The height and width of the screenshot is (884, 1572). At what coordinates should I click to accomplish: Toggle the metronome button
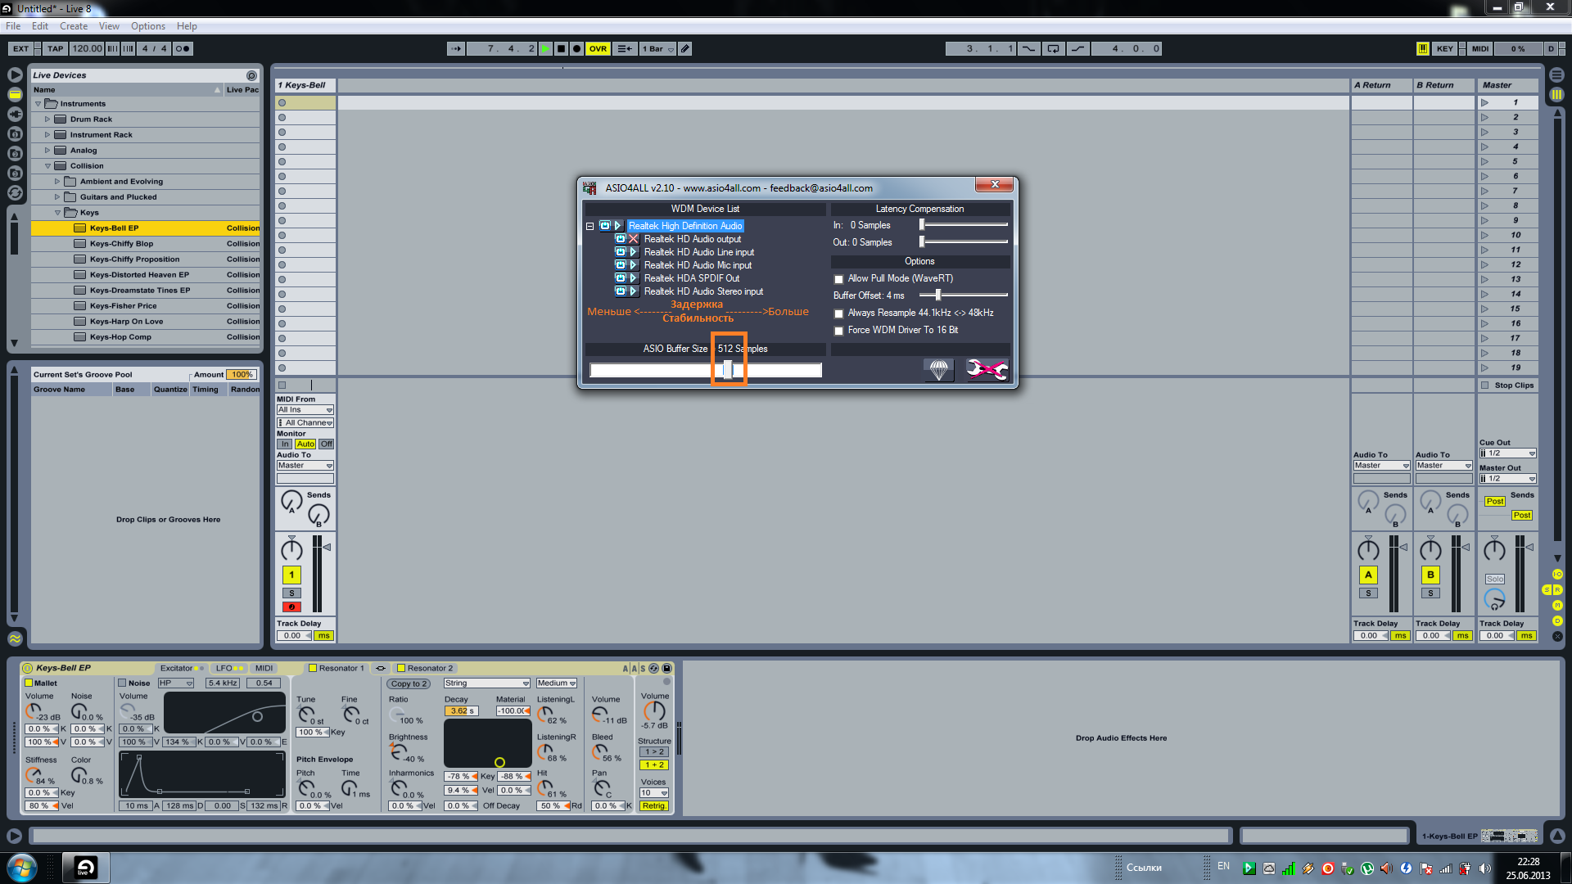(183, 49)
